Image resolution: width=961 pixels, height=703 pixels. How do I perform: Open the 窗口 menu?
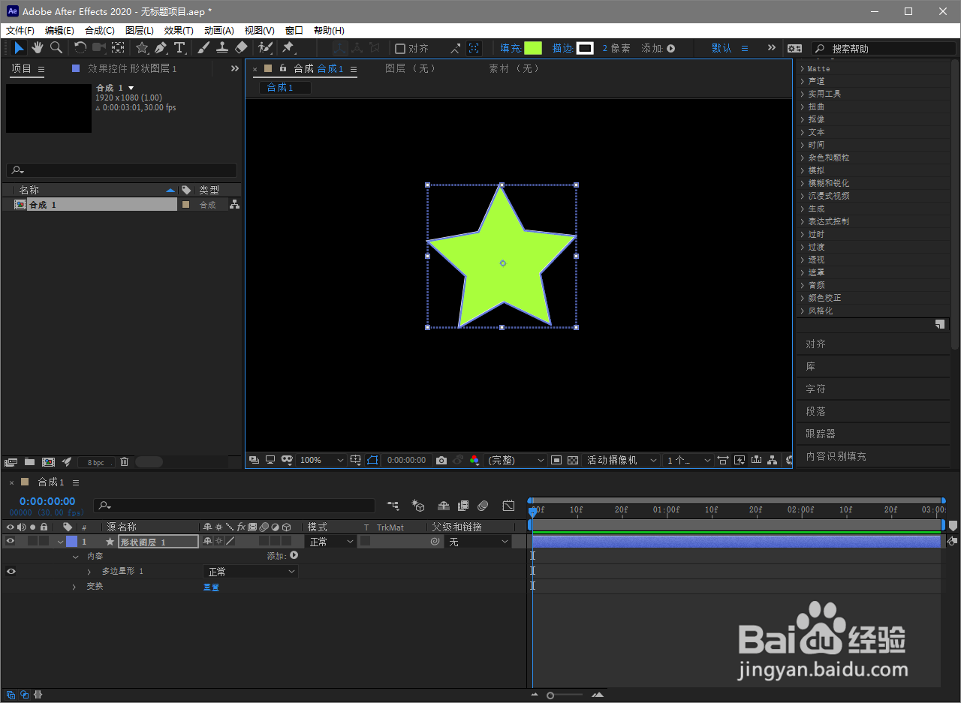[x=294, y=31]
